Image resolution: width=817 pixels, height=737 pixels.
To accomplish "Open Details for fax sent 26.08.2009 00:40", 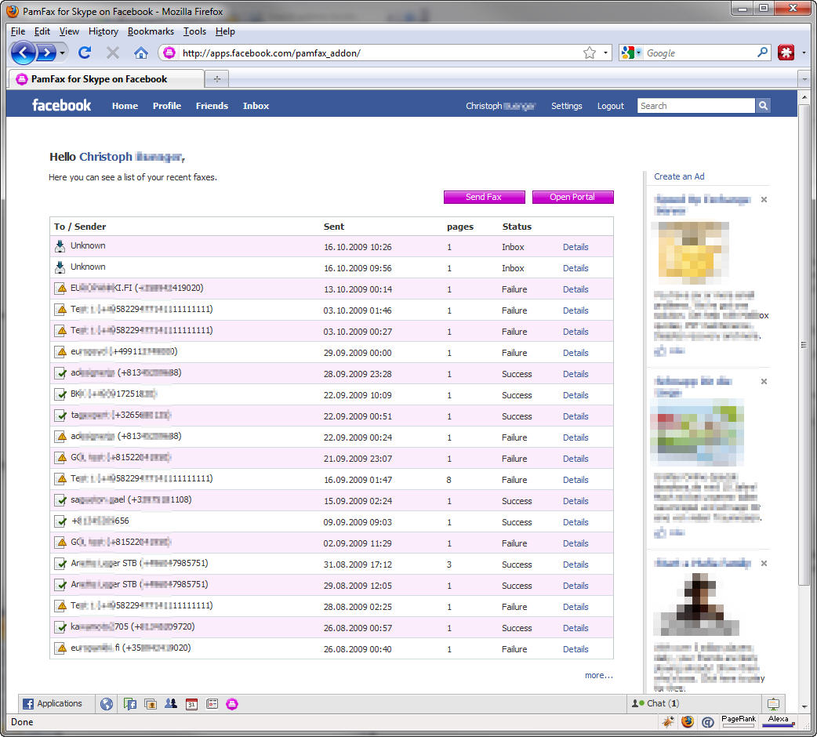I will click(x=576, y=649).
